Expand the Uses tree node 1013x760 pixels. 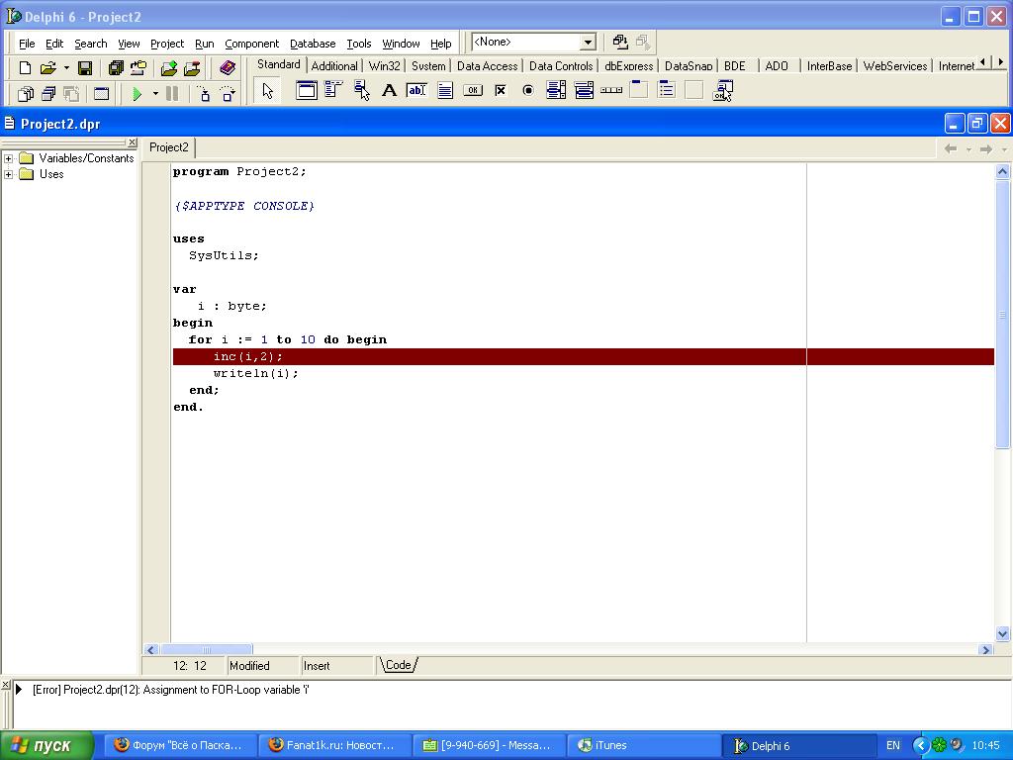pos(9,174)
